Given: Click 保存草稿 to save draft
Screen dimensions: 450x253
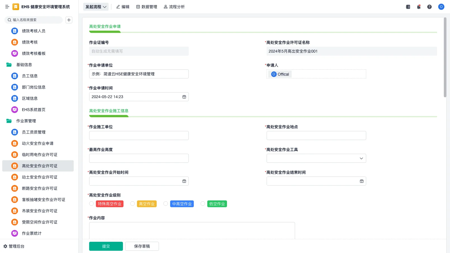Looking at the screenshot, I should (x=142, y=246).
